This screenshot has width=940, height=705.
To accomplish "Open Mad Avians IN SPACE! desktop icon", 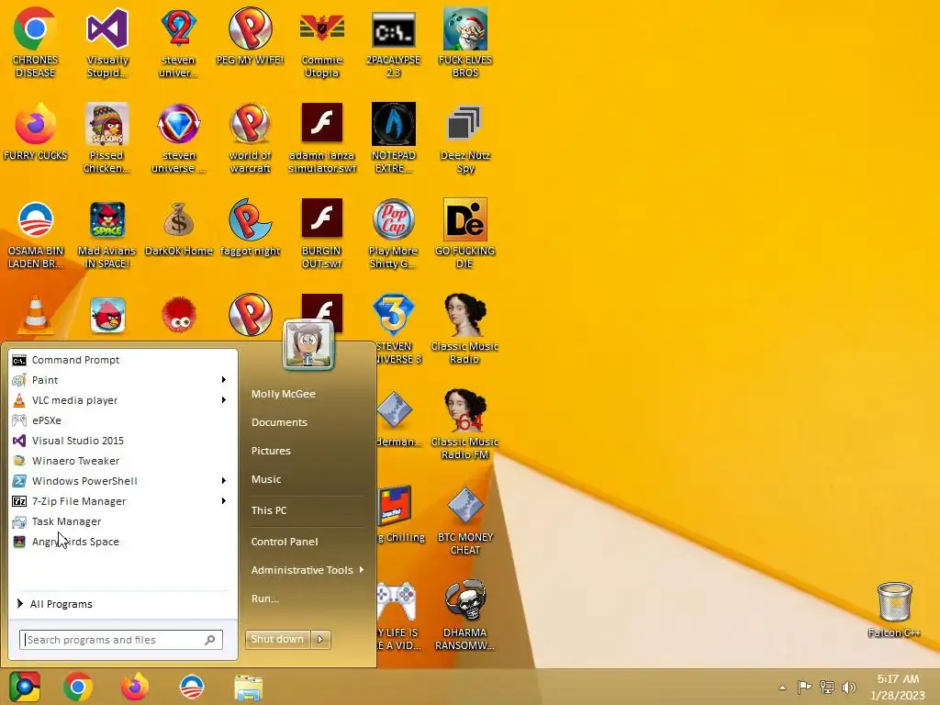I will [106, 234].
